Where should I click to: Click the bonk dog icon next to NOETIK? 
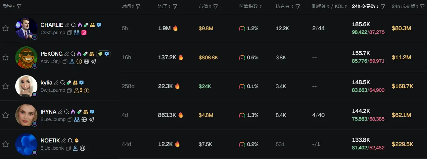pos(76,140)
